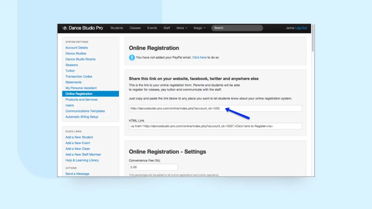This screenshot has height=209, width=372.
Task: Open the Students nav item
Action: [117, 28]
